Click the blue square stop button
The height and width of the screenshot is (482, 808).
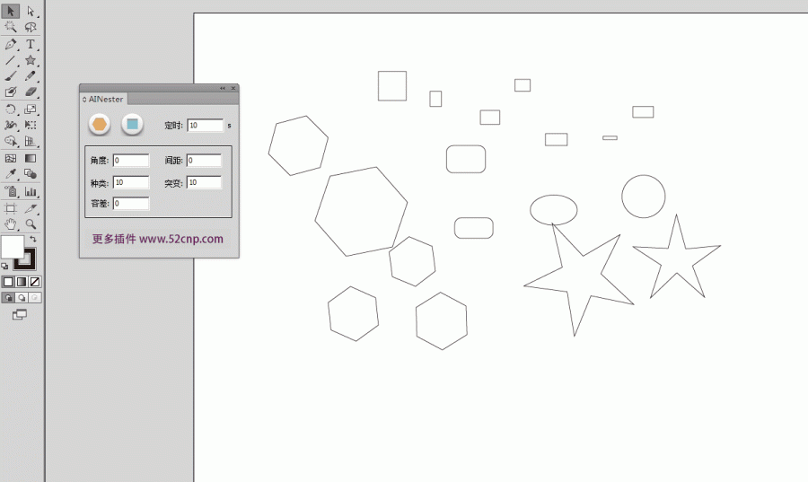pyautogui.click(x=133, y=124)
